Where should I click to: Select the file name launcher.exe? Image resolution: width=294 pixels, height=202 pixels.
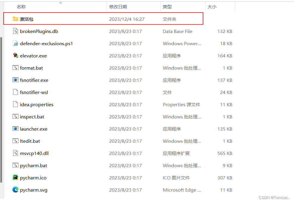point(34,129)
